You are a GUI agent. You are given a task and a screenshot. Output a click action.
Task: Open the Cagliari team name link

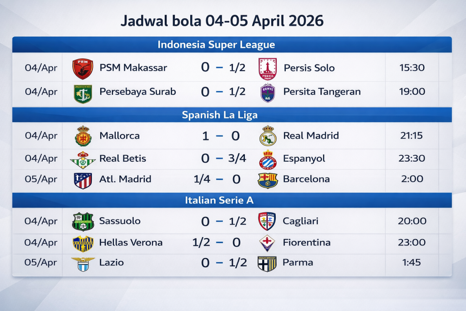(300, 221)
